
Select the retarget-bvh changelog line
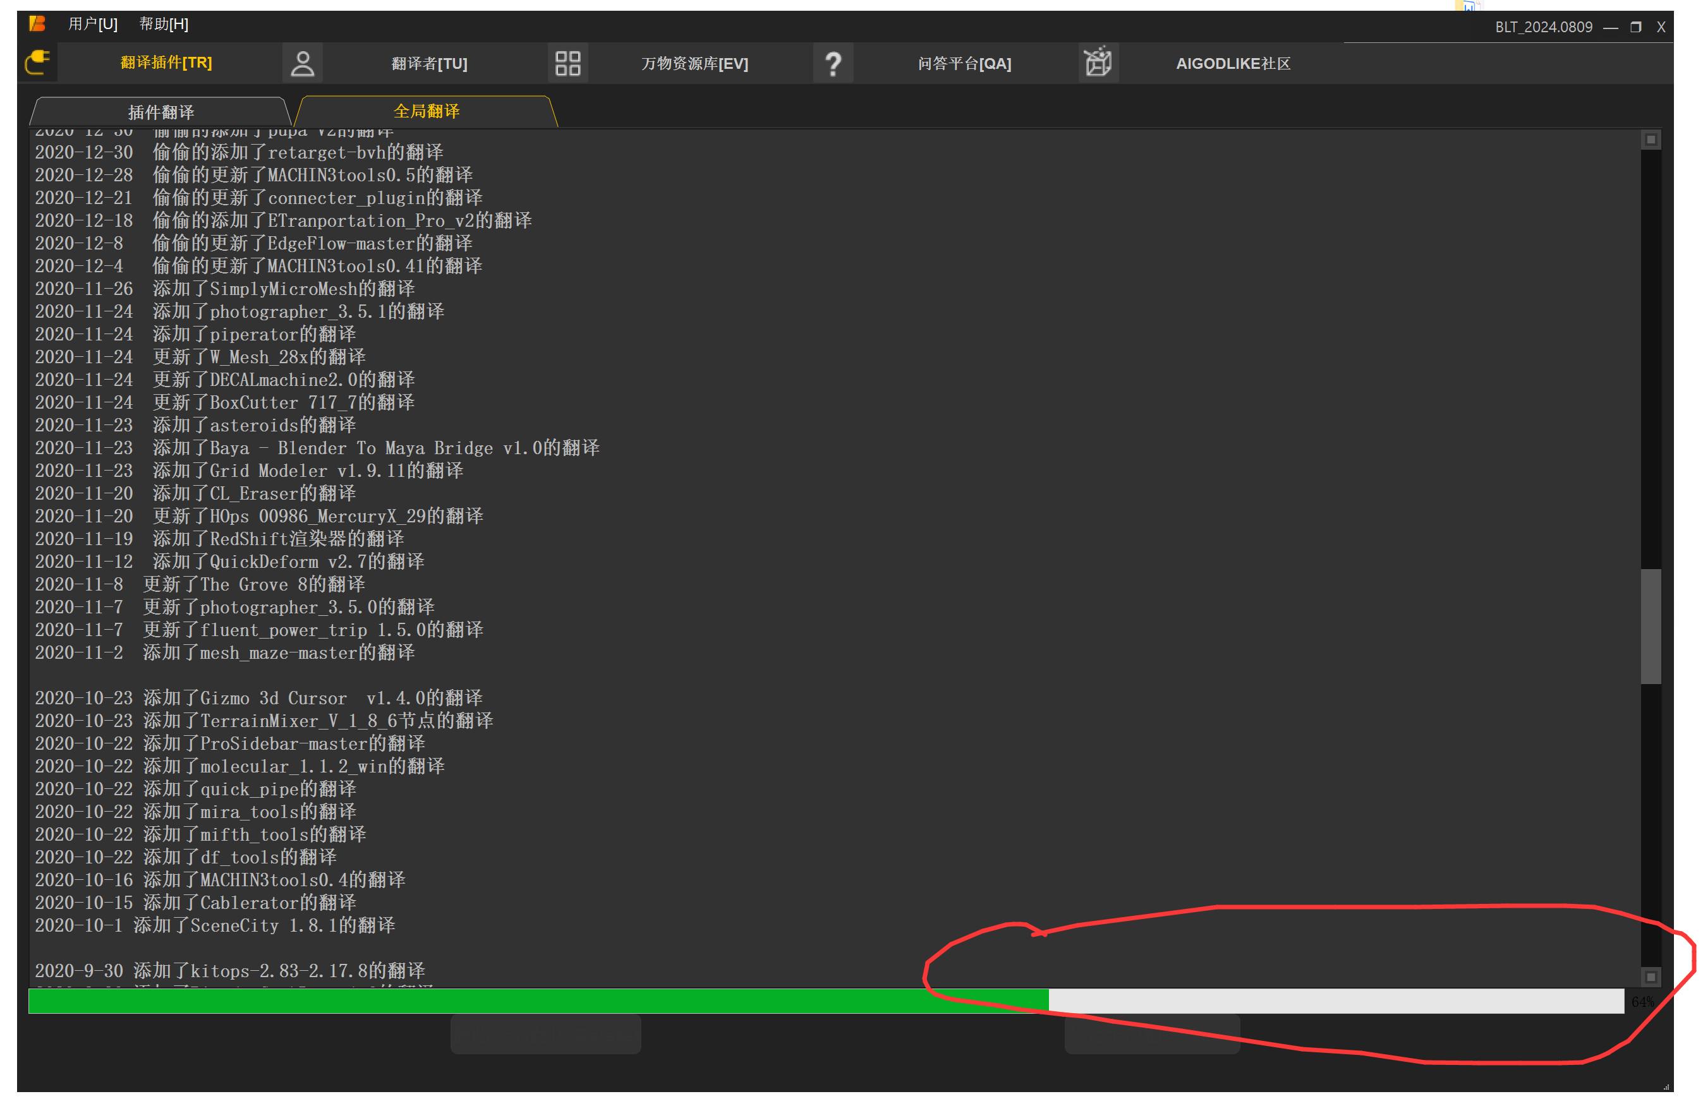pyautogui.click(x=239, y=152)
